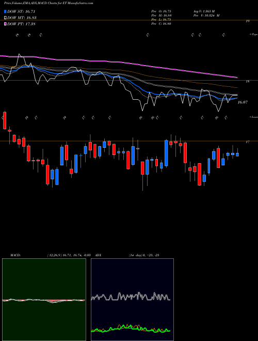Viewport: 258px width, 341px height.
Task: Click the 'Pre V: 10.324 M' value
Action: 206,16
